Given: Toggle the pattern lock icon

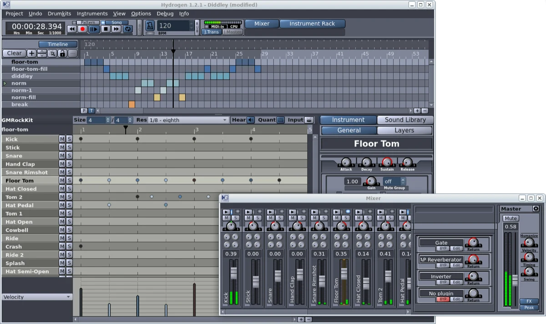Looking at the screenshot, I should [x=62, y=53].
